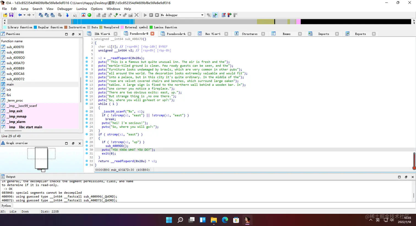Click the Lumina function green swatch
Screen dimensions: 416x226
151,27
